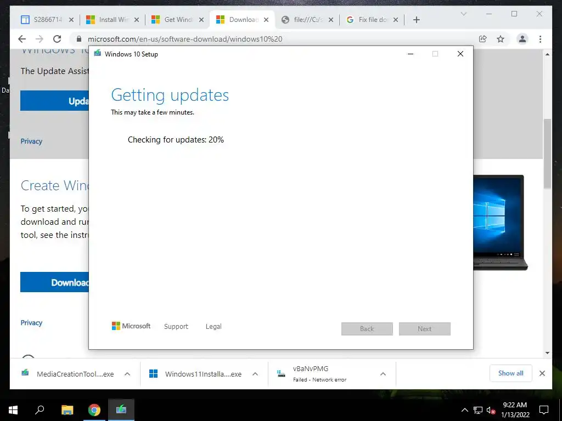Share this page via share icon
Screen dimensions: 562x421
pos(483,39)
